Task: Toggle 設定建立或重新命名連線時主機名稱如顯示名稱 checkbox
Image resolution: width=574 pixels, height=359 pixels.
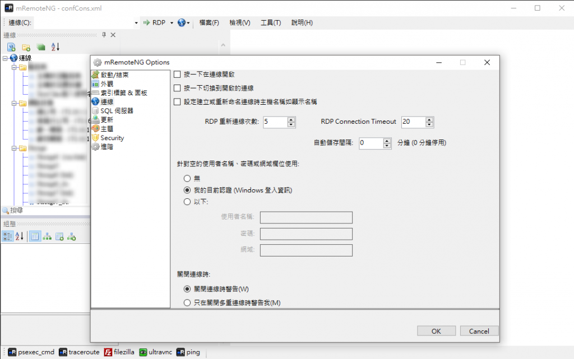Action: (177, 101)
